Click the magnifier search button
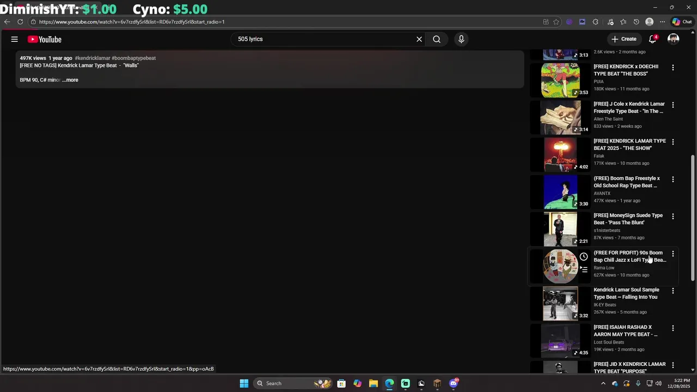 pos(437,39)
